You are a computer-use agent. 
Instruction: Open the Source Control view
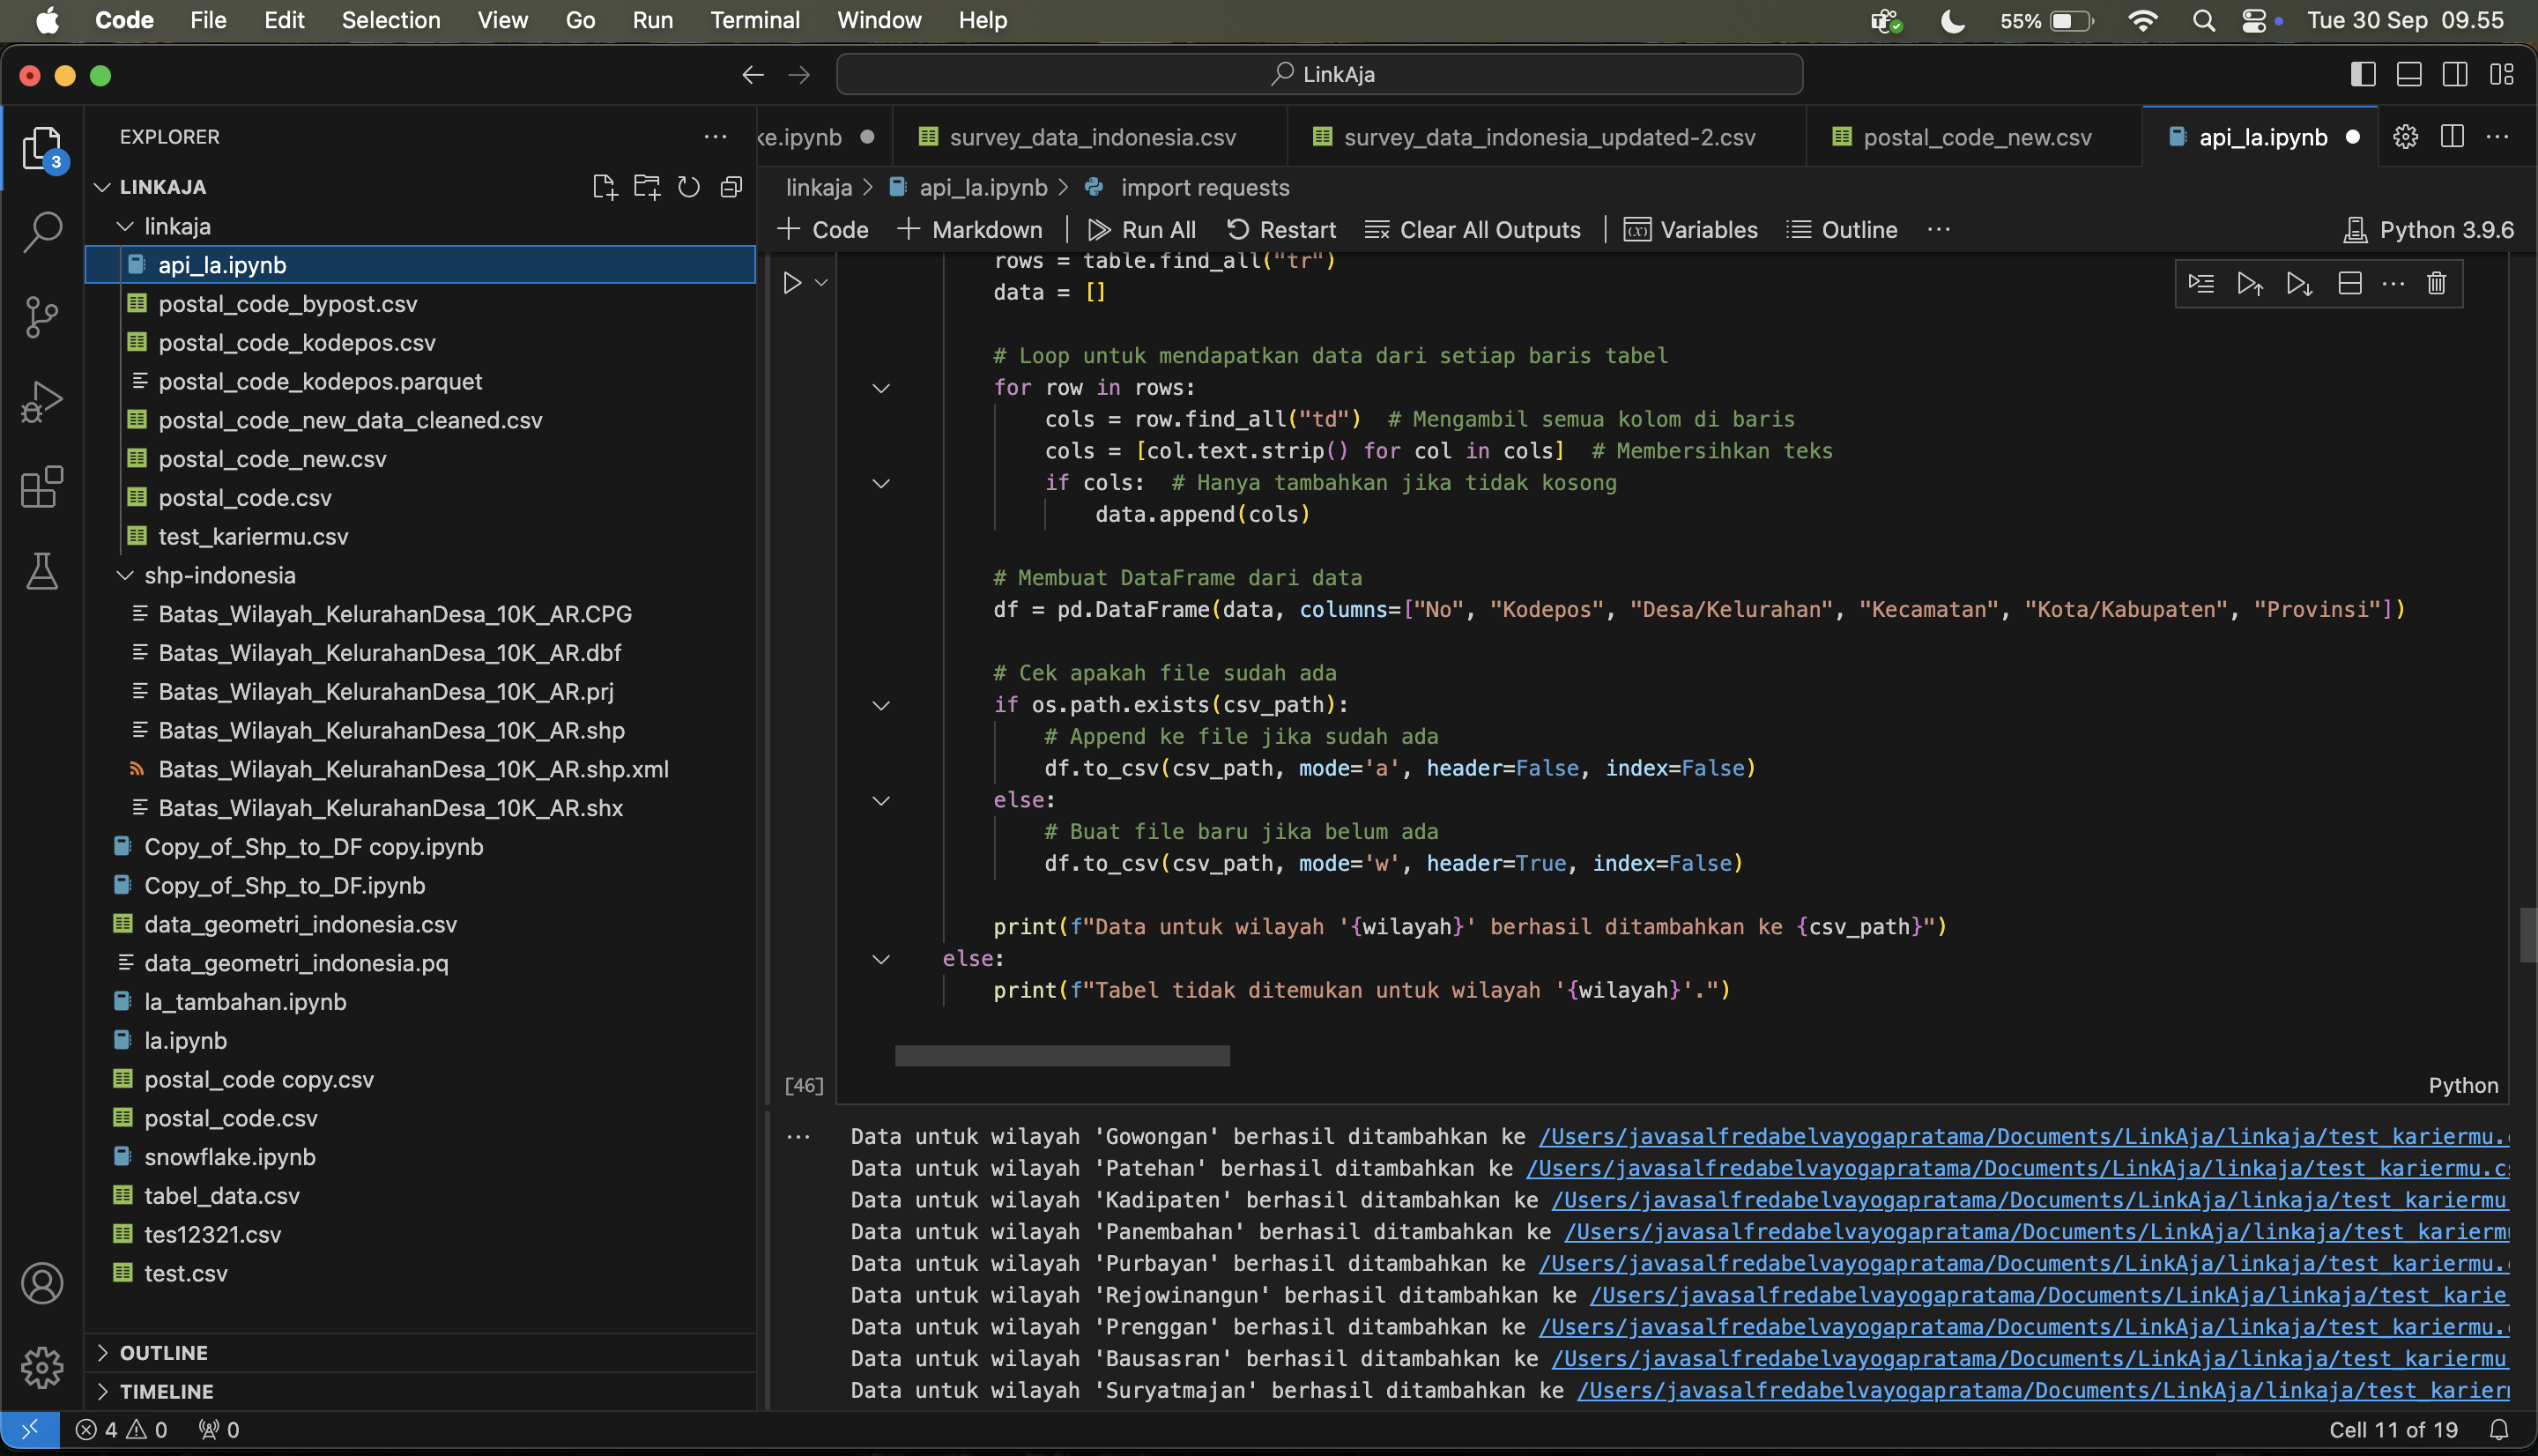click(x=42, y=317)
